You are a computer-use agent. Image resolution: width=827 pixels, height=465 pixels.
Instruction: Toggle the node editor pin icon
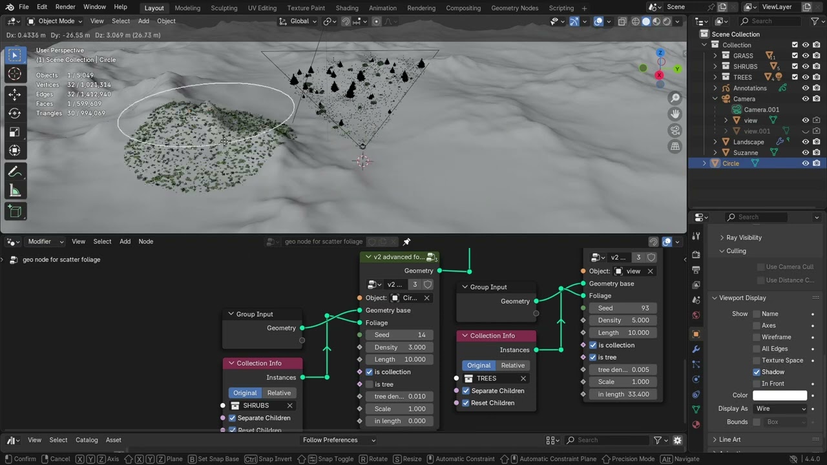click(x=406, y=242)
